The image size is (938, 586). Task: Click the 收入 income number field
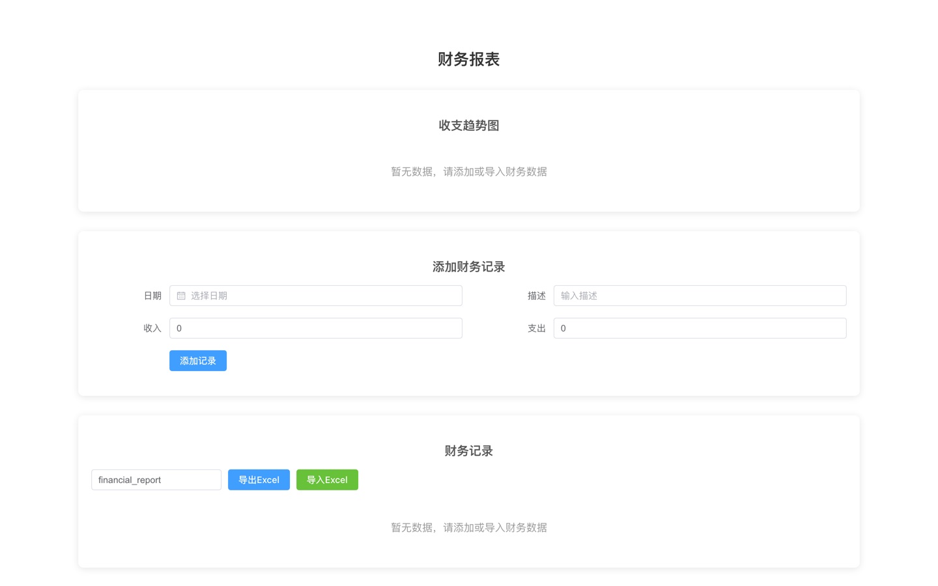316,328
